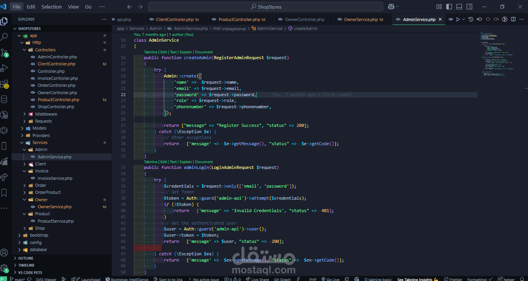528x281 pixels.
Task: Open Source Control view with 3 changes
Action: coord(4,53)
